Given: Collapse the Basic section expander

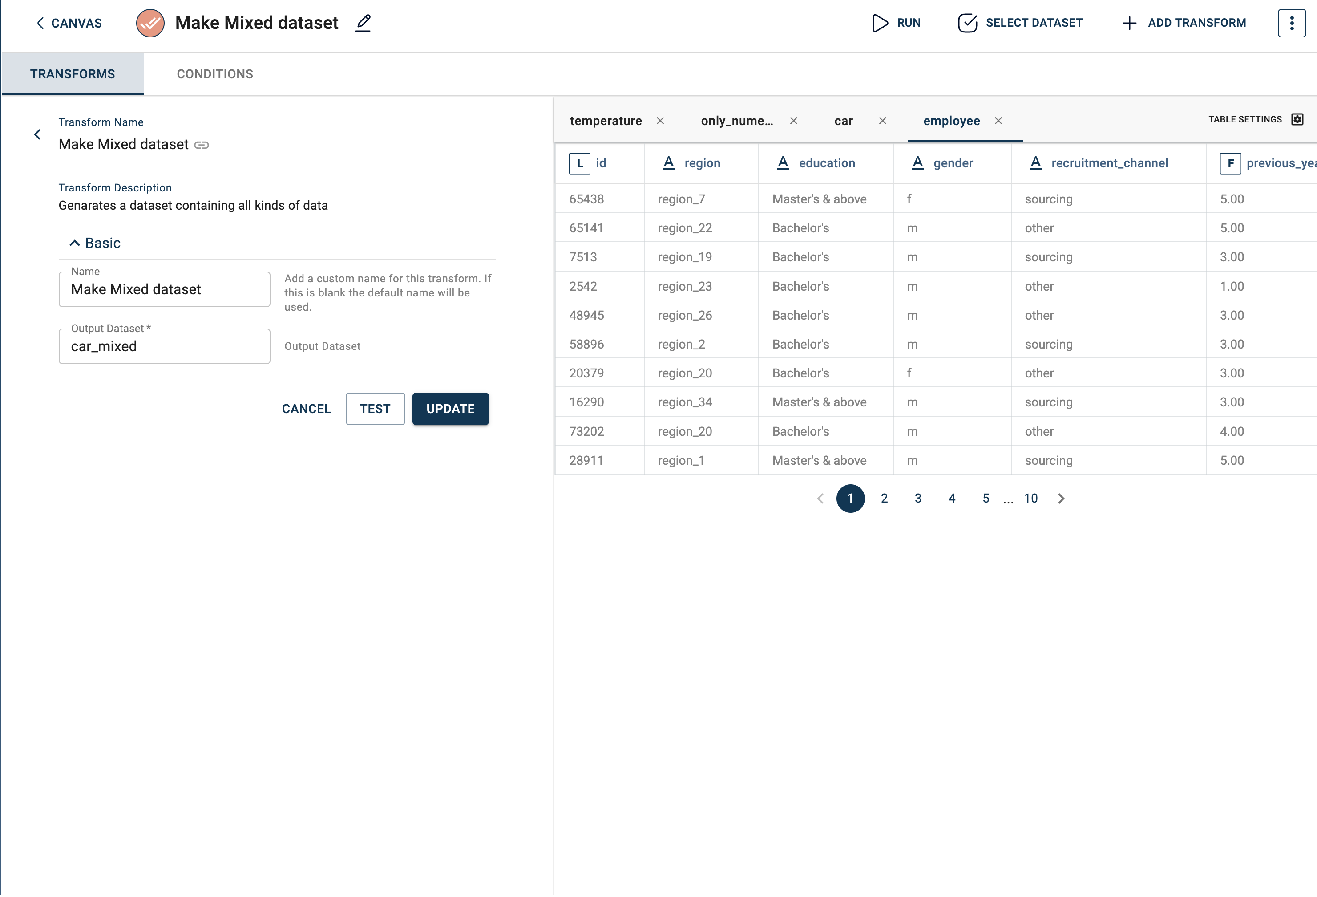Looking at the screenshot, I should [x=76, y=242].
